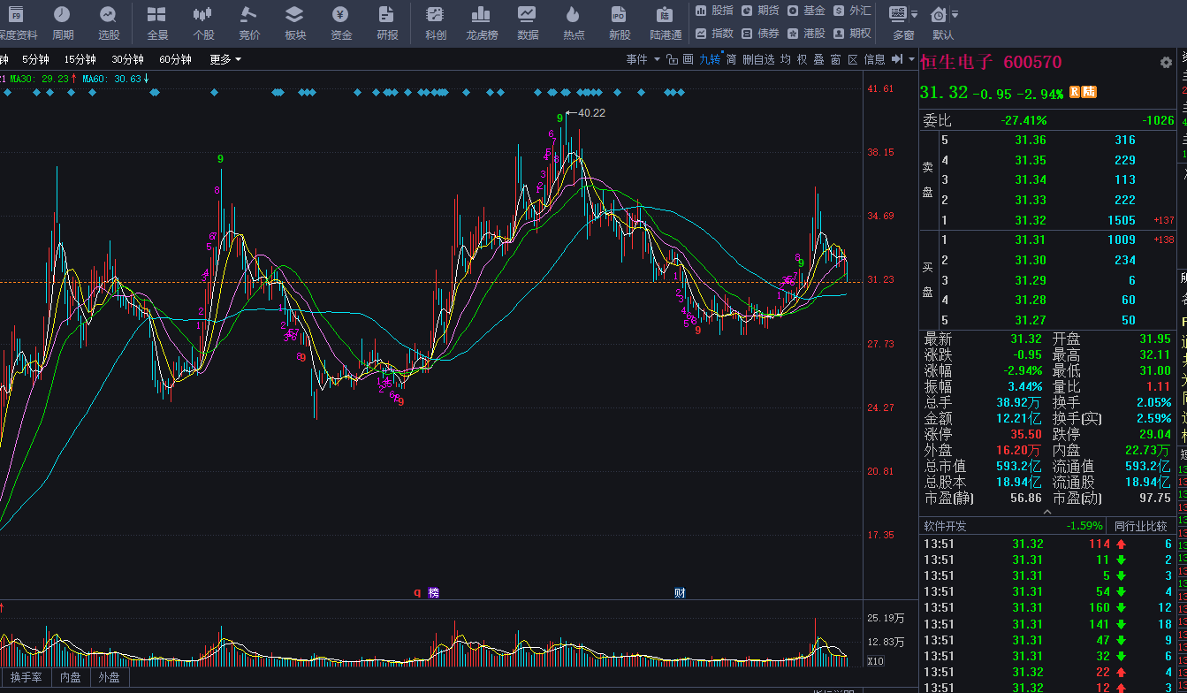Collapse the quote details chevron arrow
The height and width of the screenshot is (693, 1187).
(x=1047, y=512)
